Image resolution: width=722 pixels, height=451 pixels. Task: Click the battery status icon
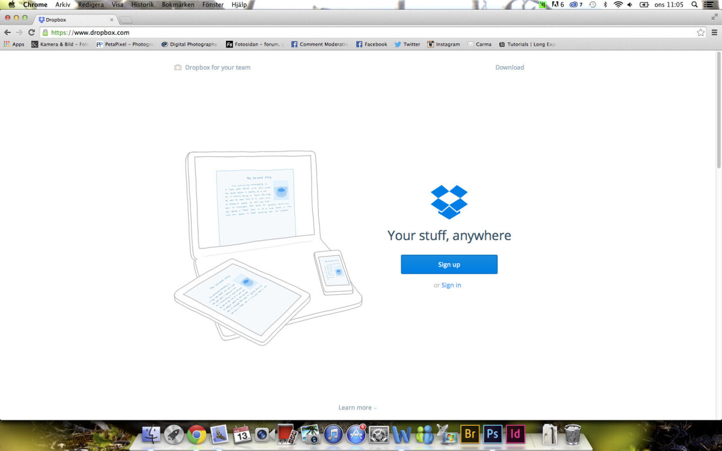click(644, 4)
